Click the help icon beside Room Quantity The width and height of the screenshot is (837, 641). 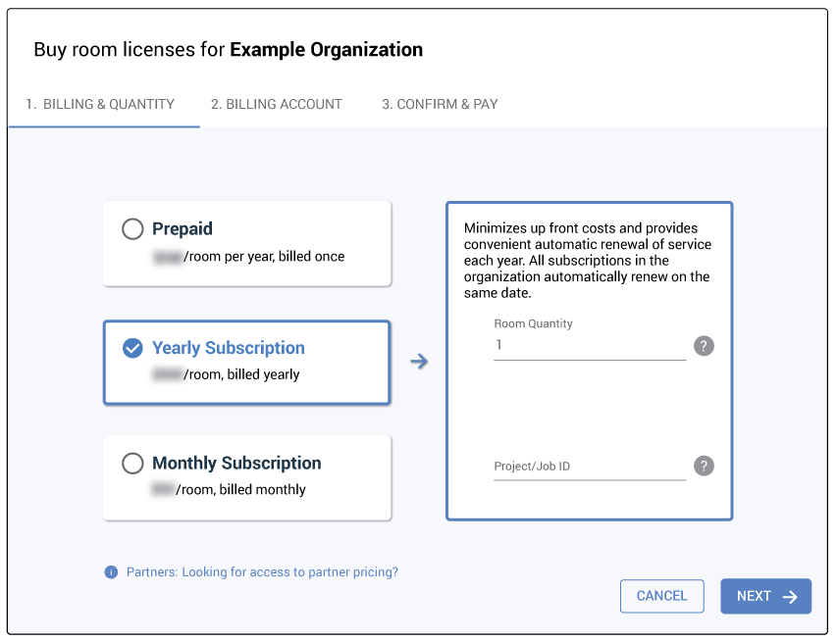pos(704,346)
